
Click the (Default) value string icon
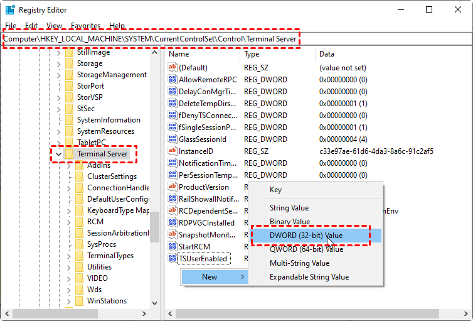point(173,68)
